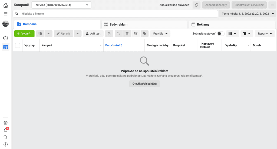Open the breakdown dropdown icon

point(247,34)
